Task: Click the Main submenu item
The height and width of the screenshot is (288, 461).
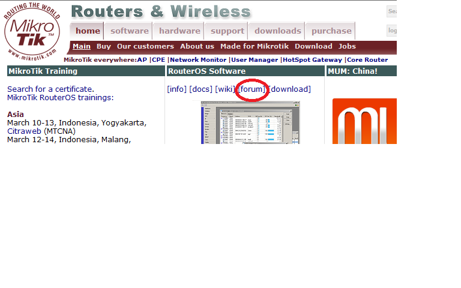Action: click(x=82, y=46)
